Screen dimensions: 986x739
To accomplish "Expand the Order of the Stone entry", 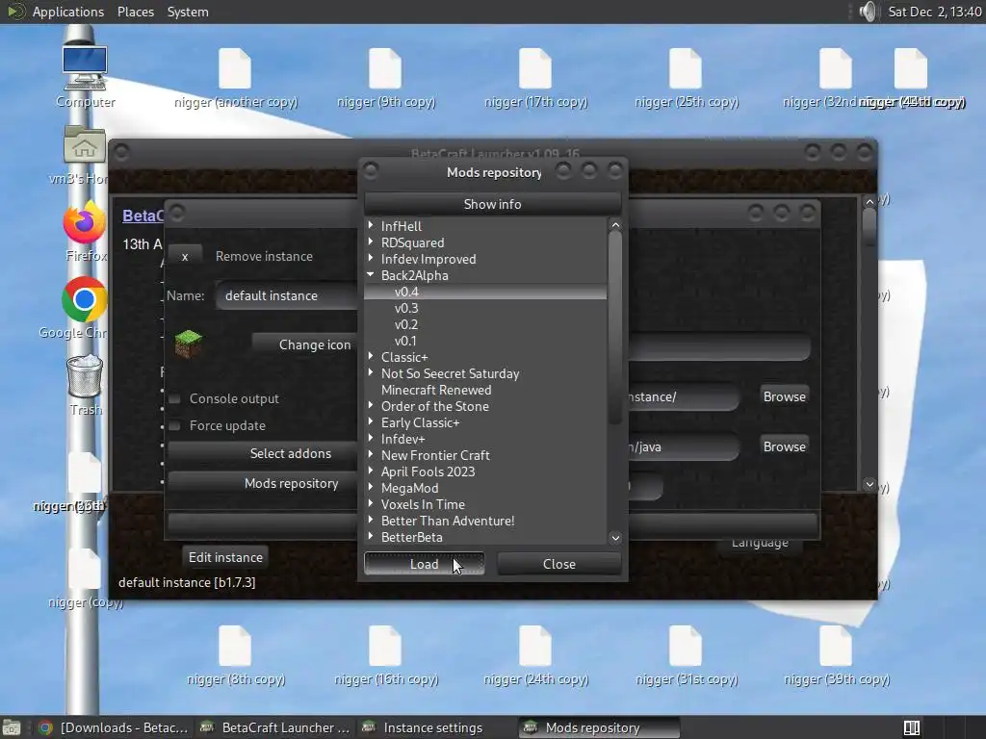I will point(371,405).
